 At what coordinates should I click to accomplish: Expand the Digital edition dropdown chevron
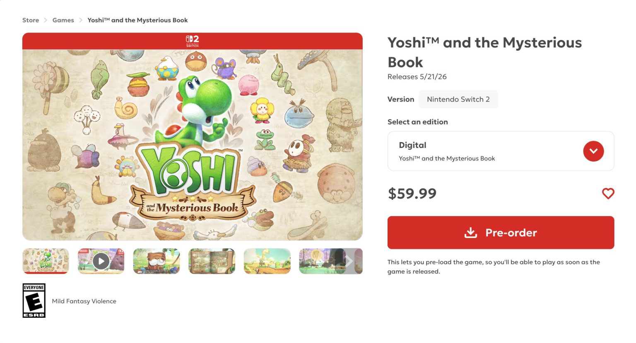(593, 151)
